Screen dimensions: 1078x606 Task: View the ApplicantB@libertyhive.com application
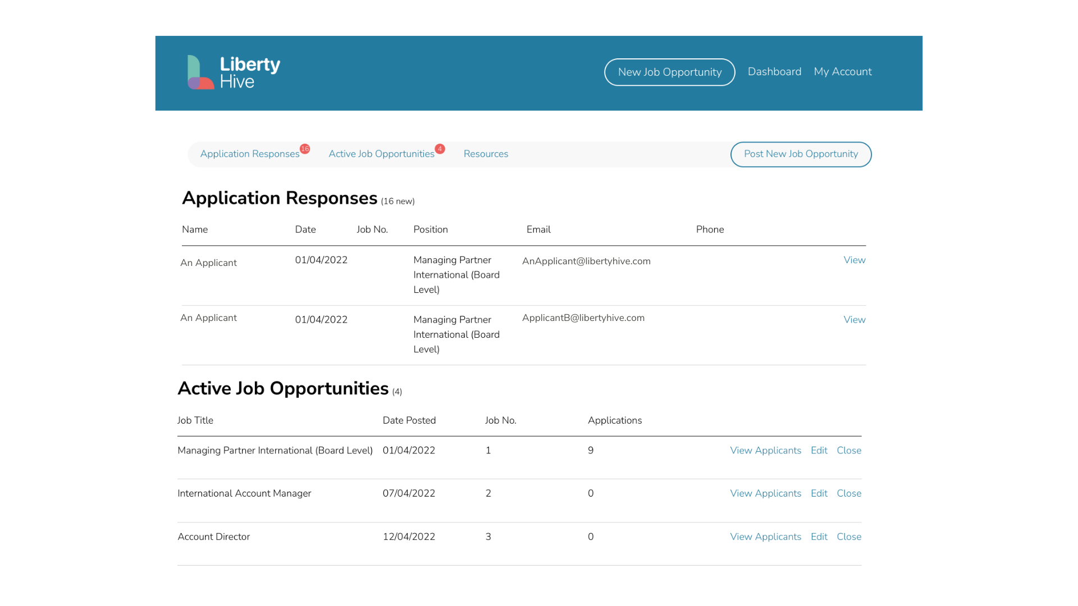(x=854, y=320)
